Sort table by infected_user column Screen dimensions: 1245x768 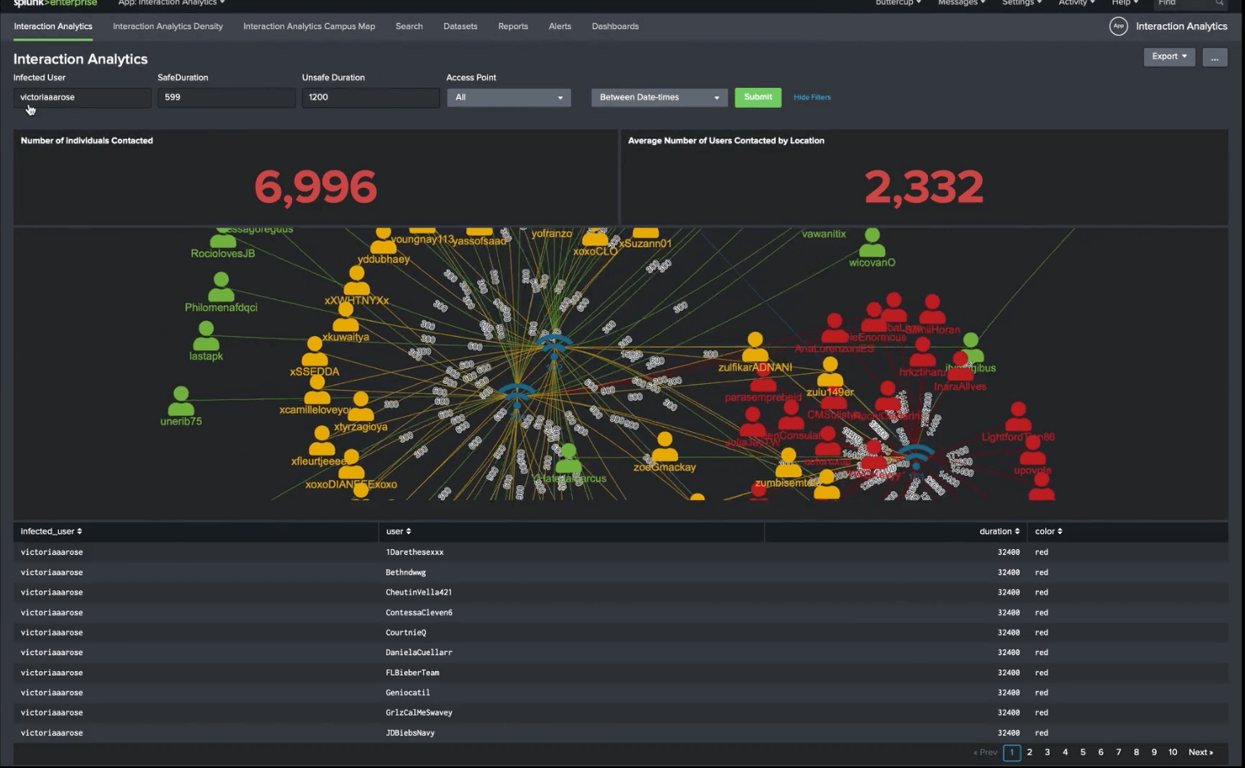[x=51, y=532]
